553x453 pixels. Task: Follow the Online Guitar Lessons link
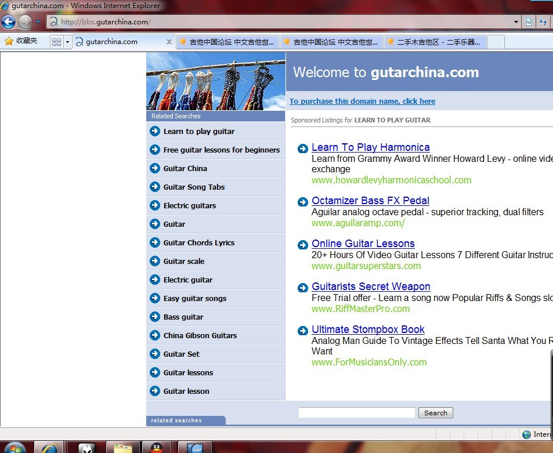coord(363,244)
